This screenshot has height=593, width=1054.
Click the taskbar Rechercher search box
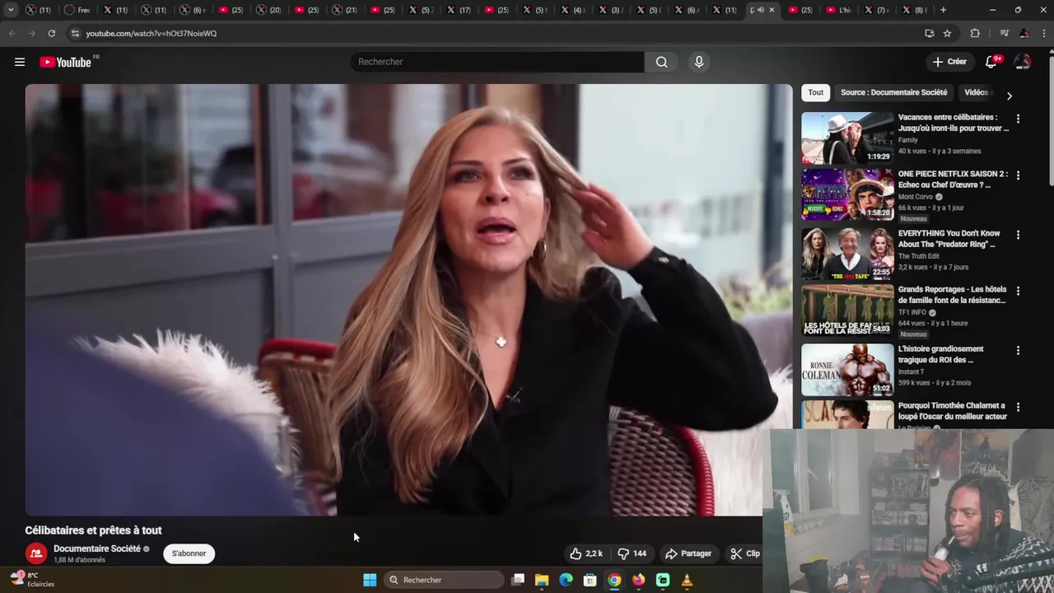[x=443, y=580]
